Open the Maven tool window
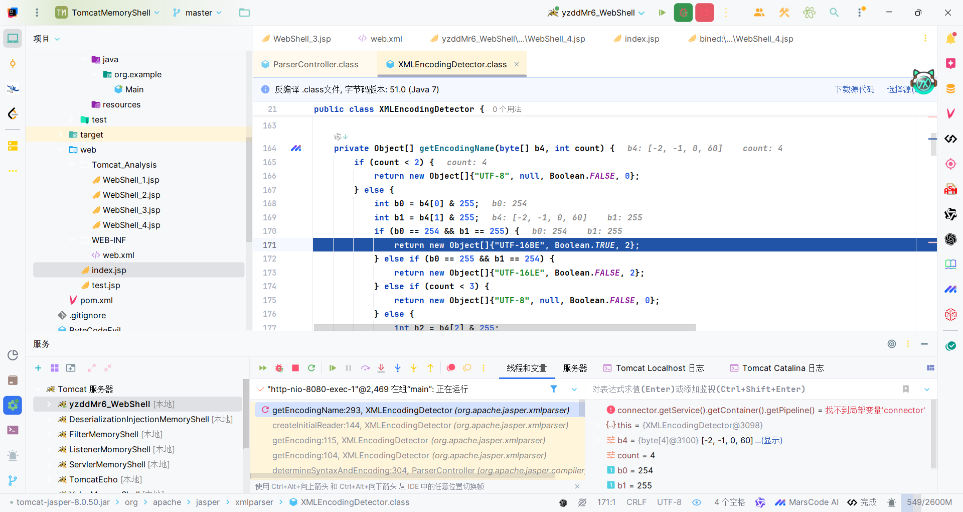This screenshot has width=963, height=512. [x=950, y=113]
